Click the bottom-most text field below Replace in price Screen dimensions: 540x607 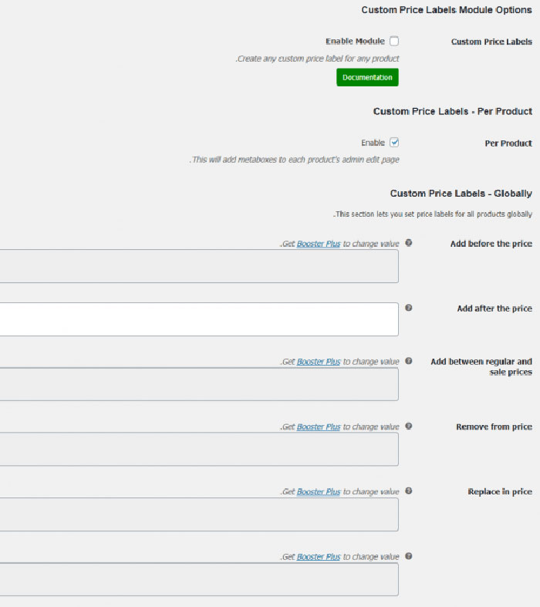tap(199, 579)
